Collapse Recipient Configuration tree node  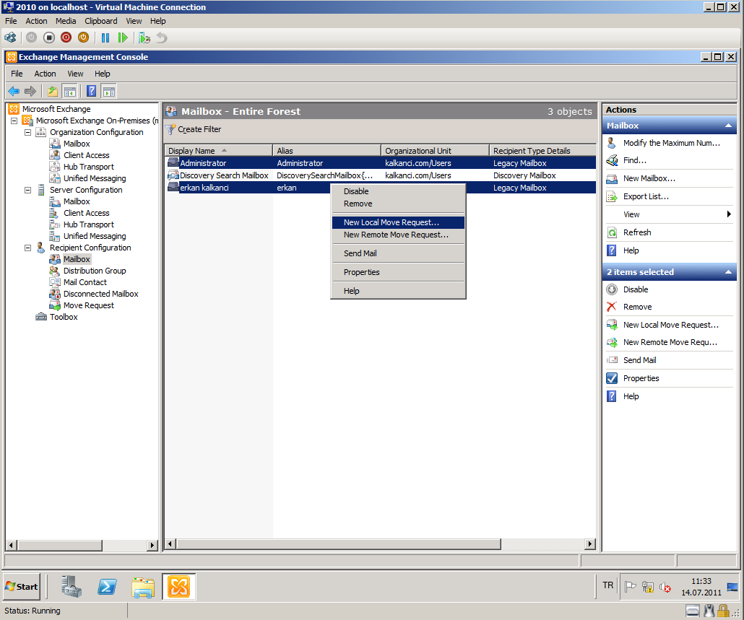(28, 248)
